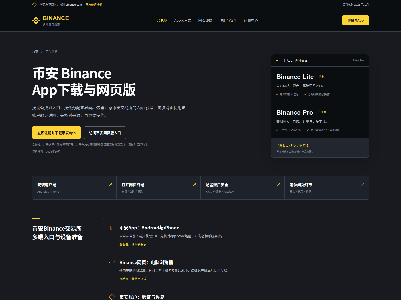Open the 查看客户端安装要求 link

133,244
